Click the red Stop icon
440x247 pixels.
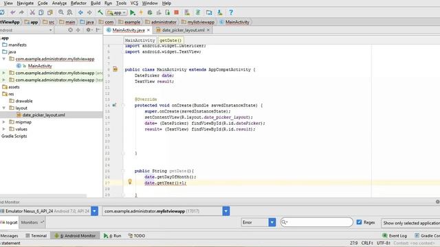point(176,12)
